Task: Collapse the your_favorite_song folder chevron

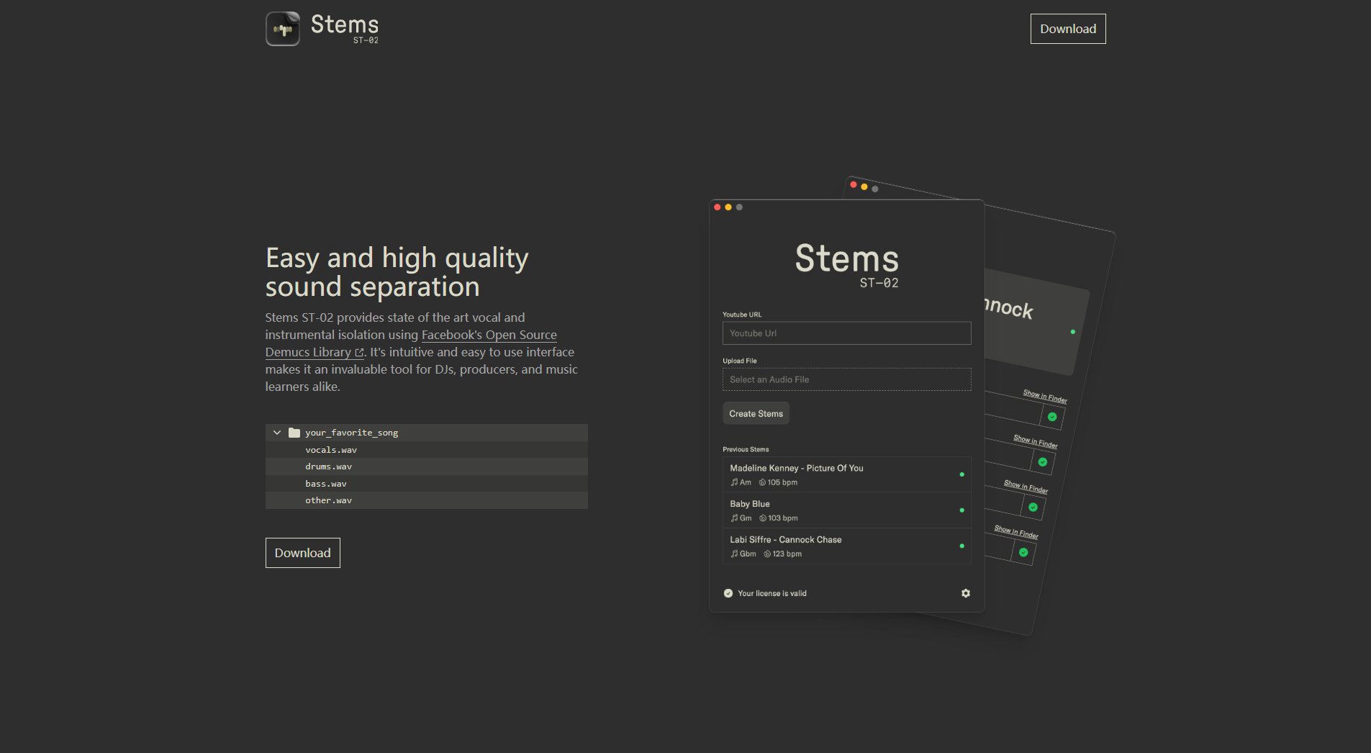Action: click(277, 433)
